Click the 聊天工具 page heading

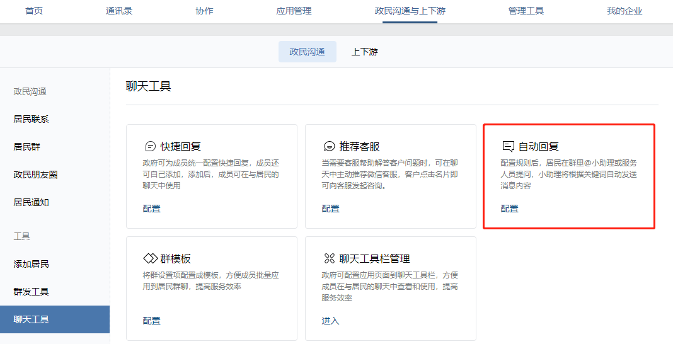click(149, 86)
